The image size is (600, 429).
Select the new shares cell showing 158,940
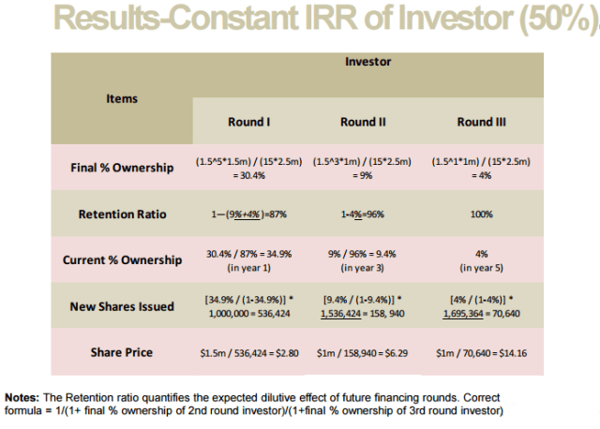pyautogui.click(x=364, y=306)
